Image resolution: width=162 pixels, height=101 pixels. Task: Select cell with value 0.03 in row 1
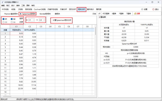[17, 33]
